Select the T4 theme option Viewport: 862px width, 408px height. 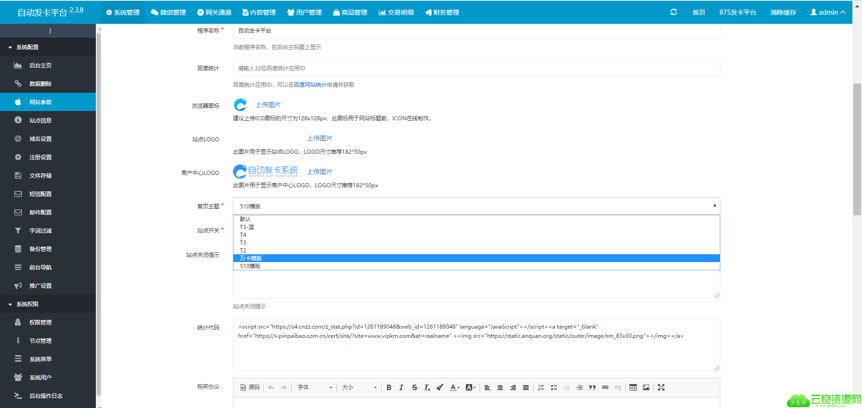coord(476,235)
